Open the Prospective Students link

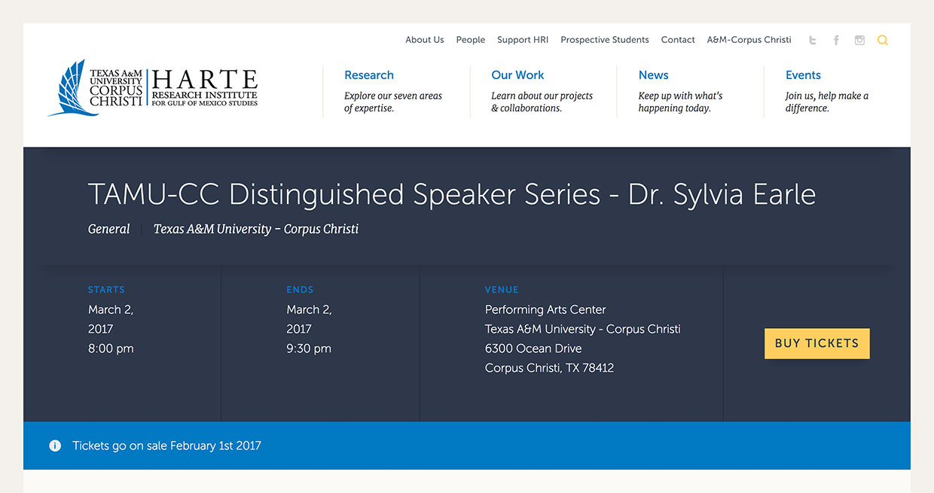(x=605, y=40)
